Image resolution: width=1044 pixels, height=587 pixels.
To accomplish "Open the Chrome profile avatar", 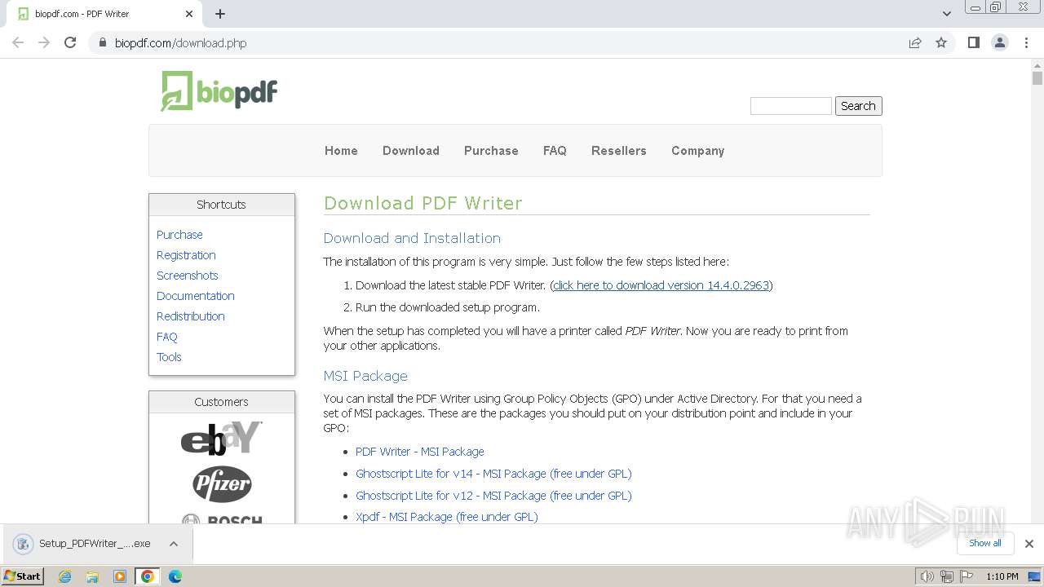I will click(1000, 42).
